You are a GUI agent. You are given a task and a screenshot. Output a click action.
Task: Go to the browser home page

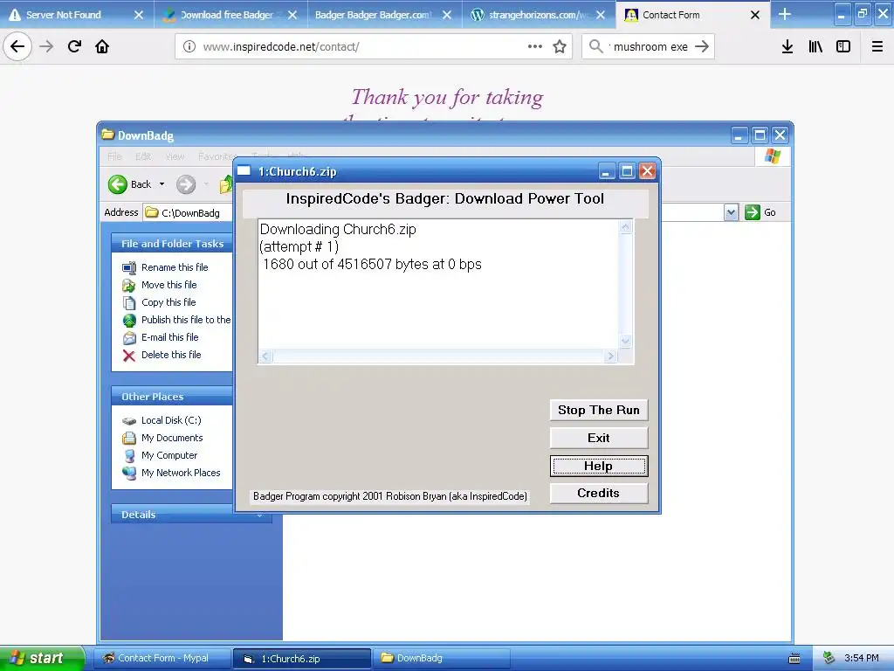102,46
